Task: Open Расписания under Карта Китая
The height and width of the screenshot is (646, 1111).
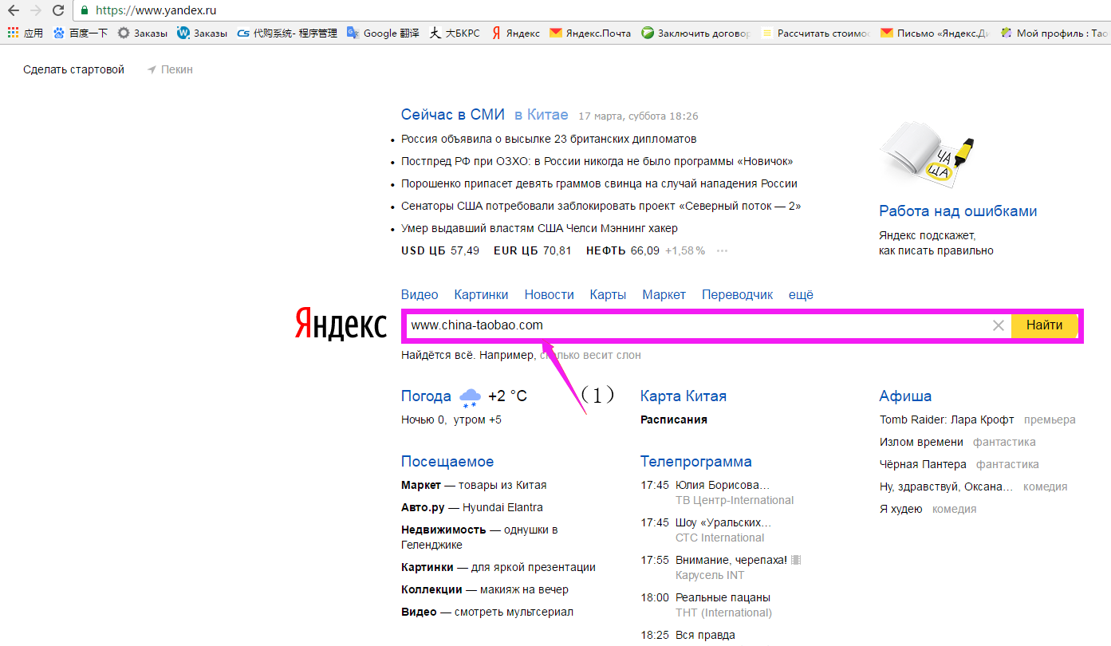Action: click(x=674, y=420)
